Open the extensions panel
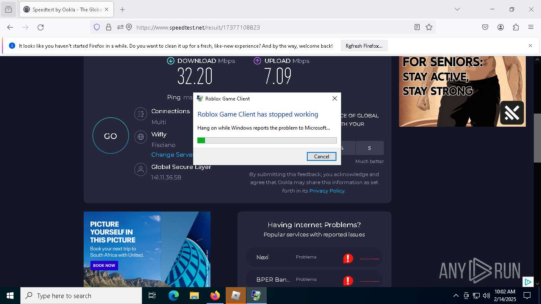This screenshot has height=304, width=541. tap(516, 27)
